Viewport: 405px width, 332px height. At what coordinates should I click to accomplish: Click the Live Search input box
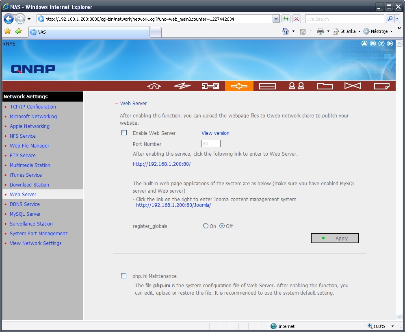[x=344, y=19]
